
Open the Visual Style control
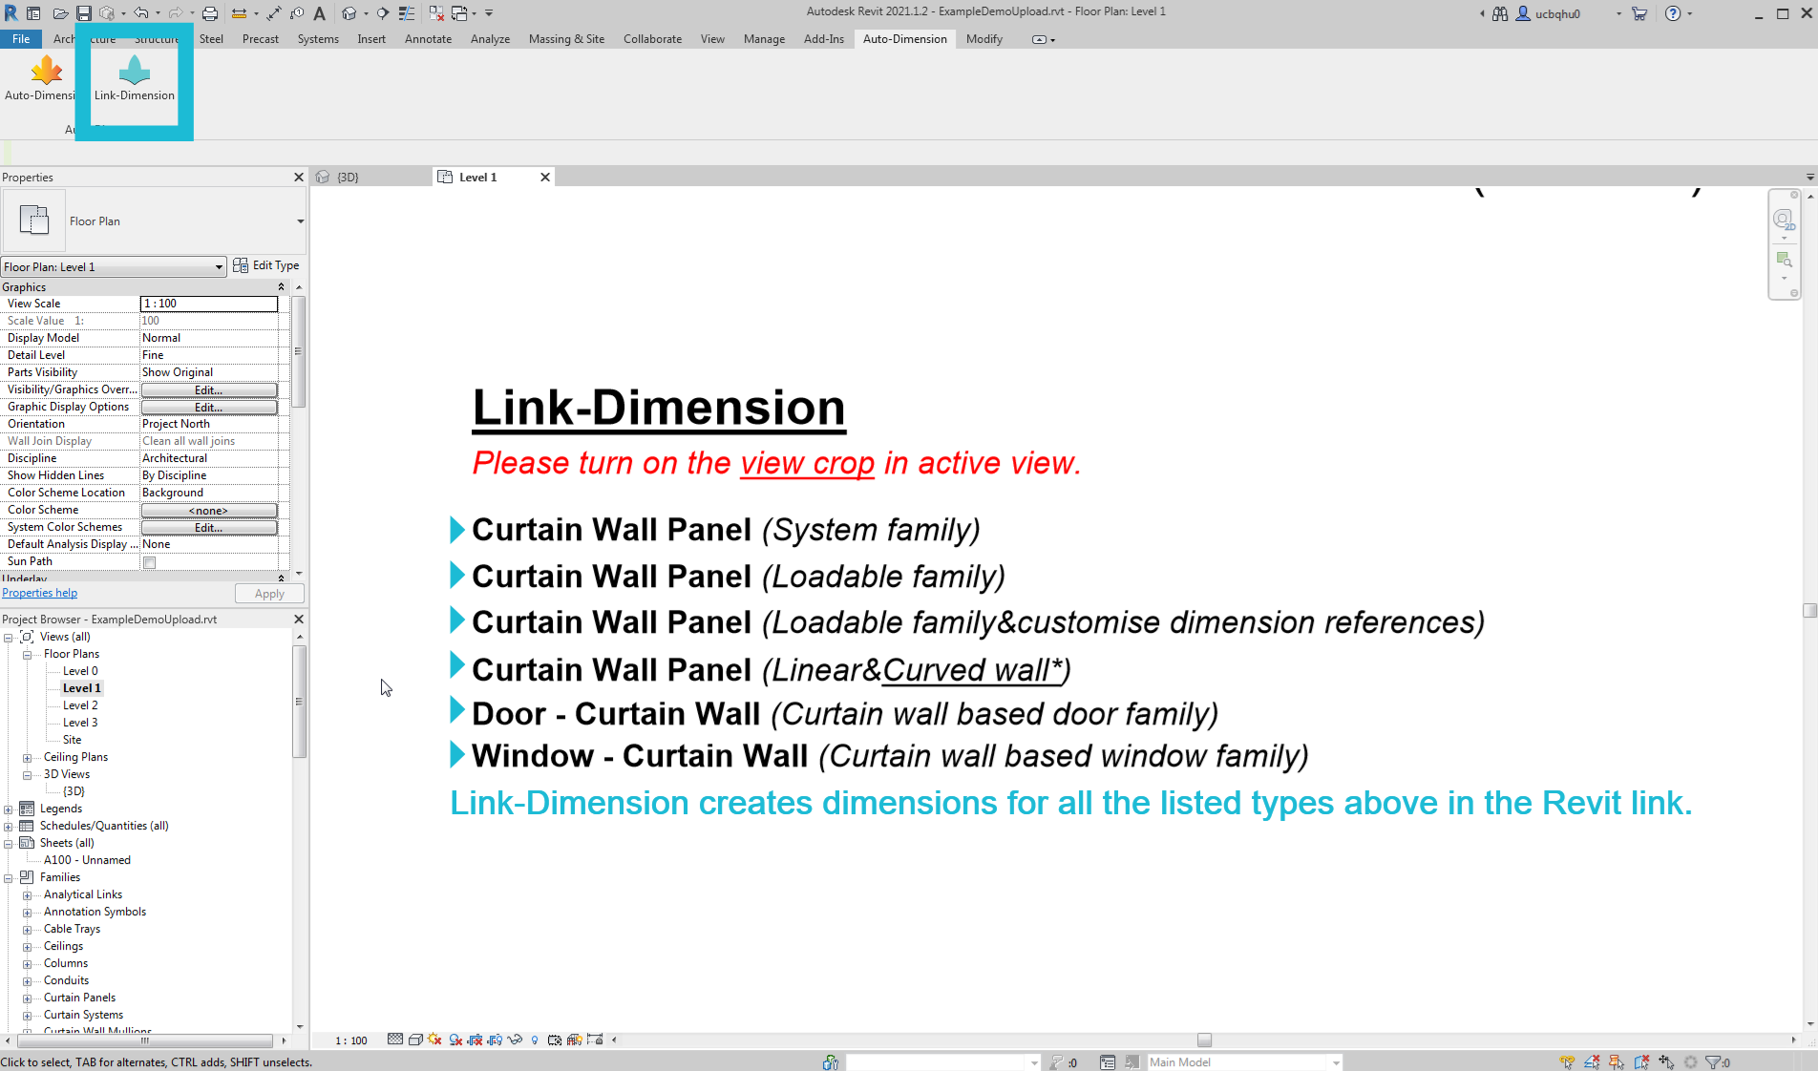pos(415,1039)
